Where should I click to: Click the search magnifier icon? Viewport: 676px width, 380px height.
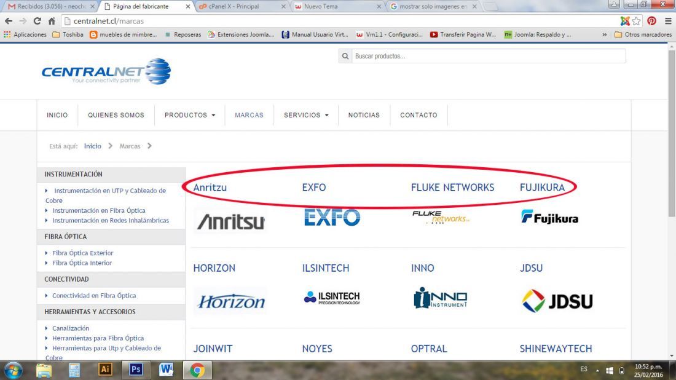pyautogui.click(x=345, y=56)
